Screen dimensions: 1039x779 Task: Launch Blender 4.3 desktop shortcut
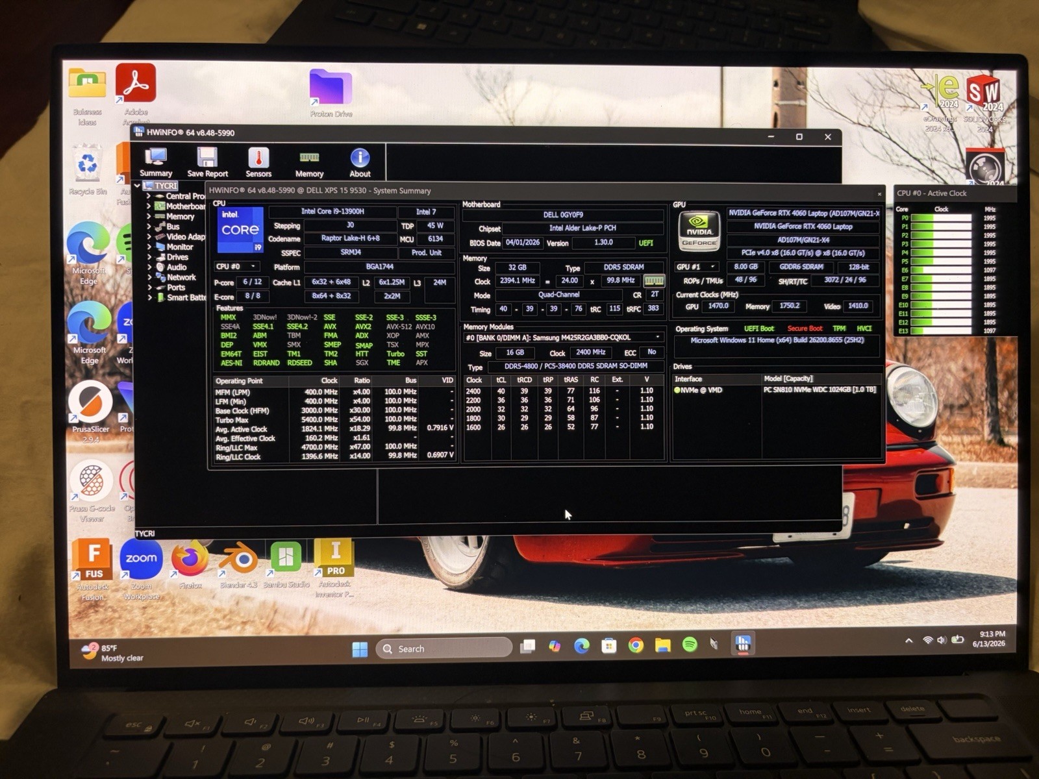(238, 565)
